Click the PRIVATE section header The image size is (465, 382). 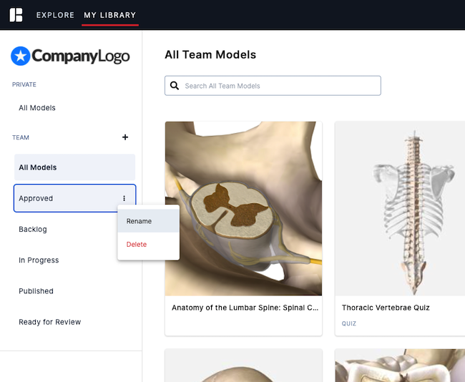[24, 84]
